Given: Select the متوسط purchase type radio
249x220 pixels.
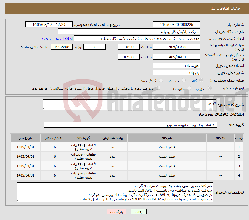Looking at the screenshot, I should tap(189, 88).
